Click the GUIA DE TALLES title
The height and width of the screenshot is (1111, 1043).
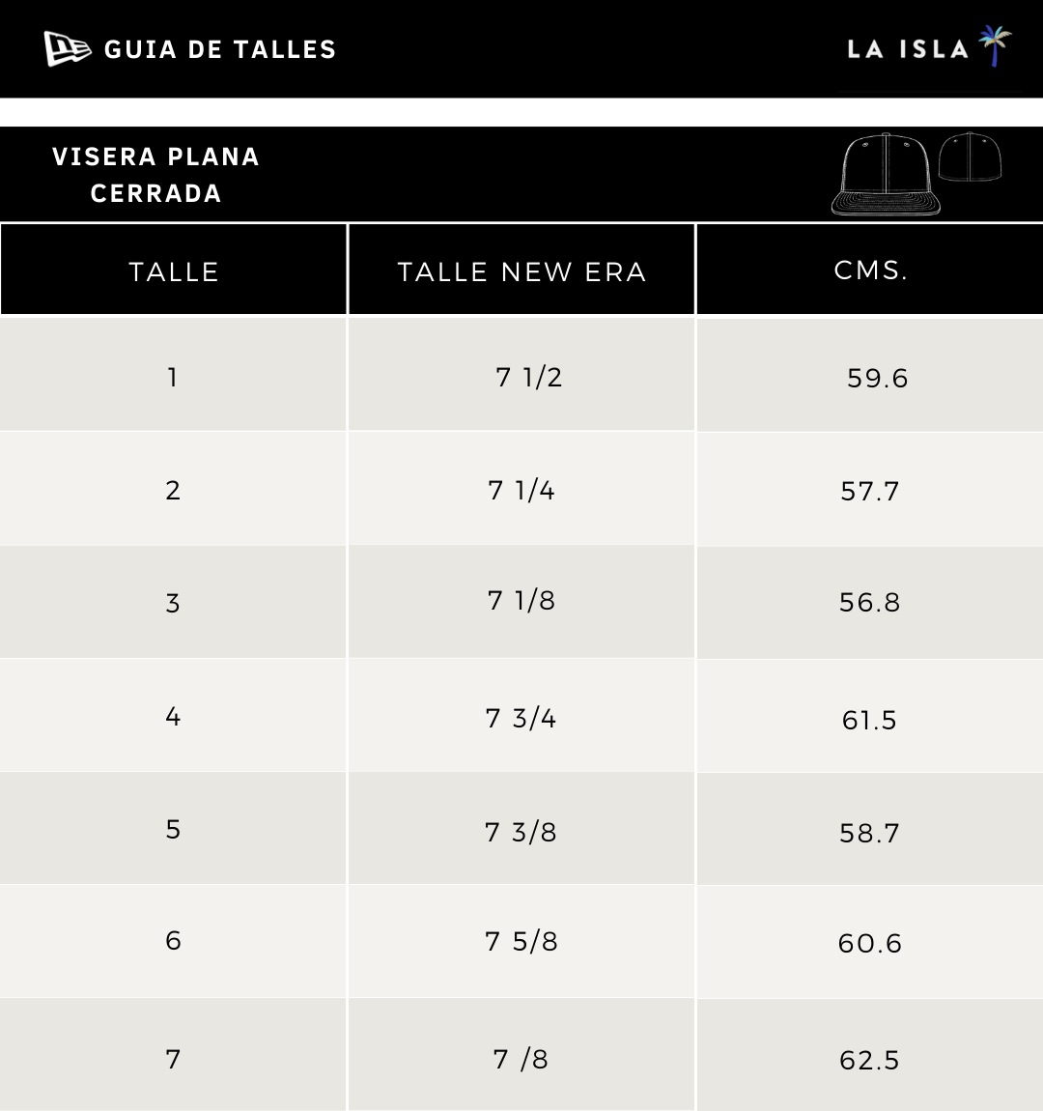[x=220, y=49]
